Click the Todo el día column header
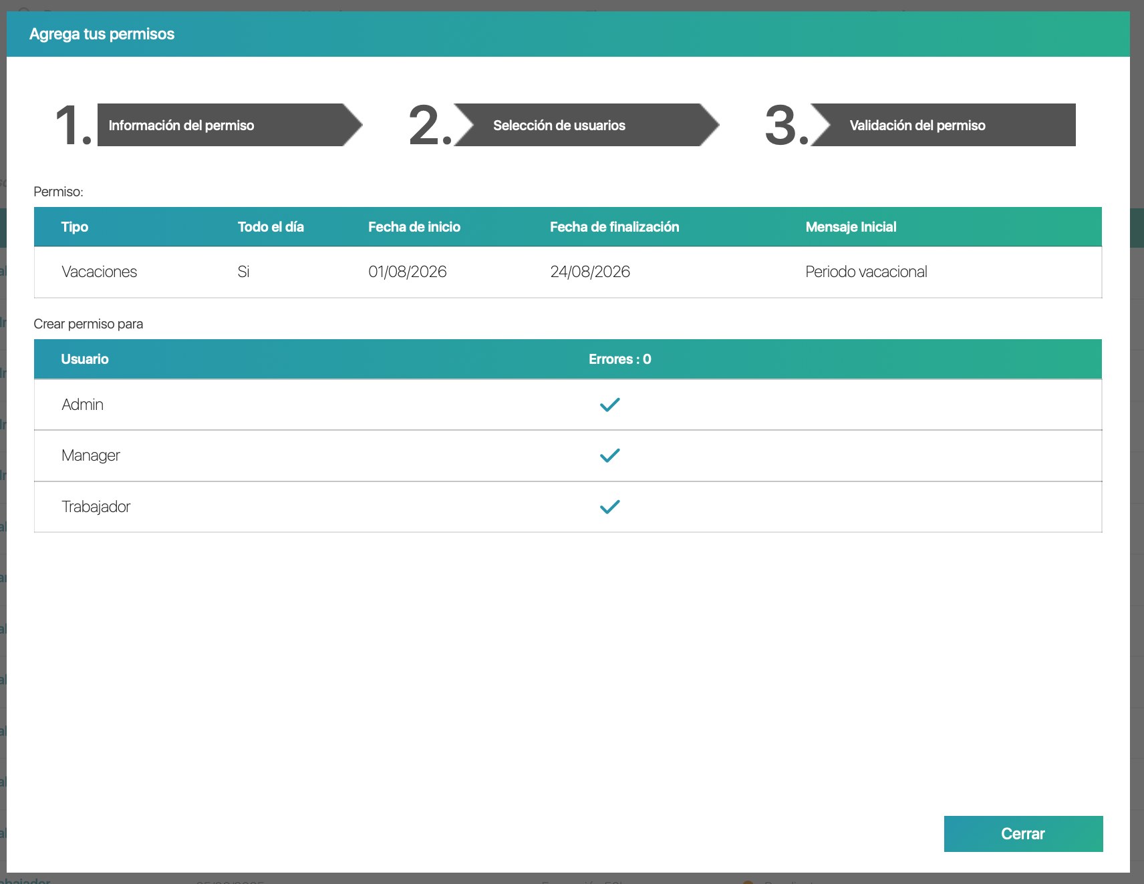Image resolution: width=1144 pixels, height=884 pixels. click(271, 227)
